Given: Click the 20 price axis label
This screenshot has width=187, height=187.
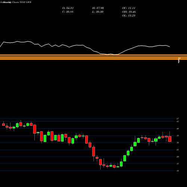Looking at the screenshot, I should (x=178, y=157).
